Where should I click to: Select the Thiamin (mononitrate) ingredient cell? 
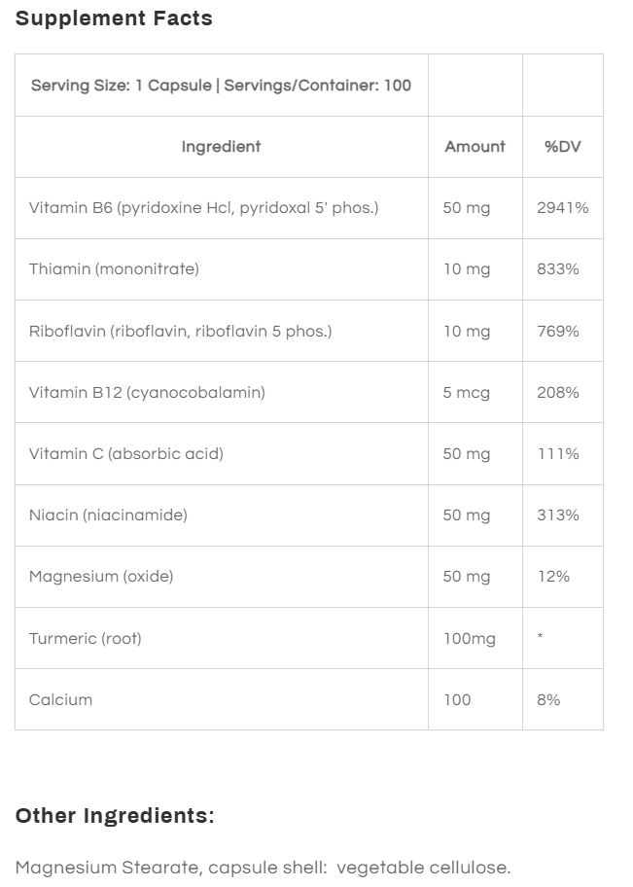pos(114,269)
